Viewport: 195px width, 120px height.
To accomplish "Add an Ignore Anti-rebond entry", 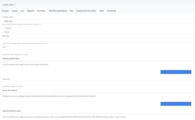I will click(176, 104).
